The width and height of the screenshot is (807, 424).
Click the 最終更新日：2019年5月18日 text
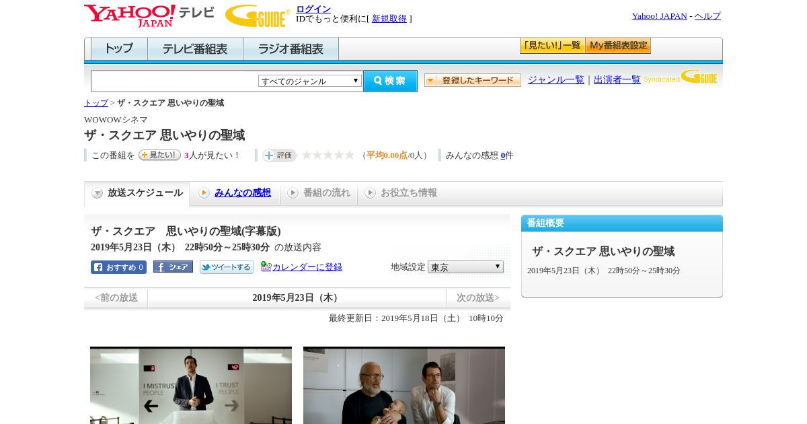pyautogui.click(x=416, y=318)
